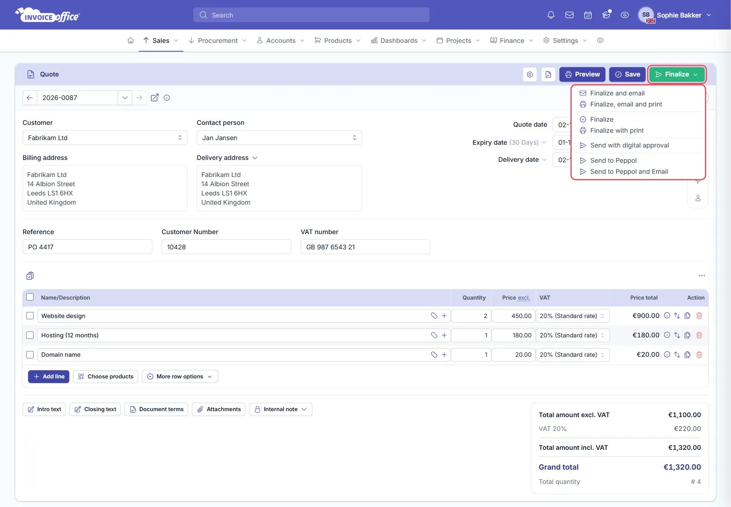Select Finalize, email and print
The image size is (731, 507).
(626, 104)
